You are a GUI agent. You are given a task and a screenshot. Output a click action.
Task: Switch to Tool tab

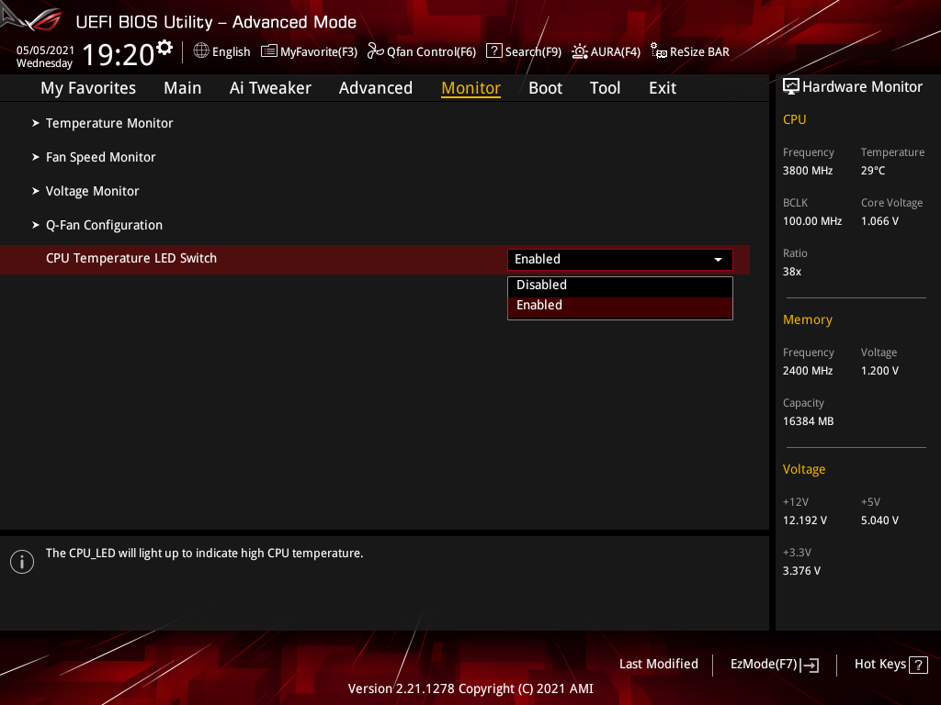(x=605, y=88)
